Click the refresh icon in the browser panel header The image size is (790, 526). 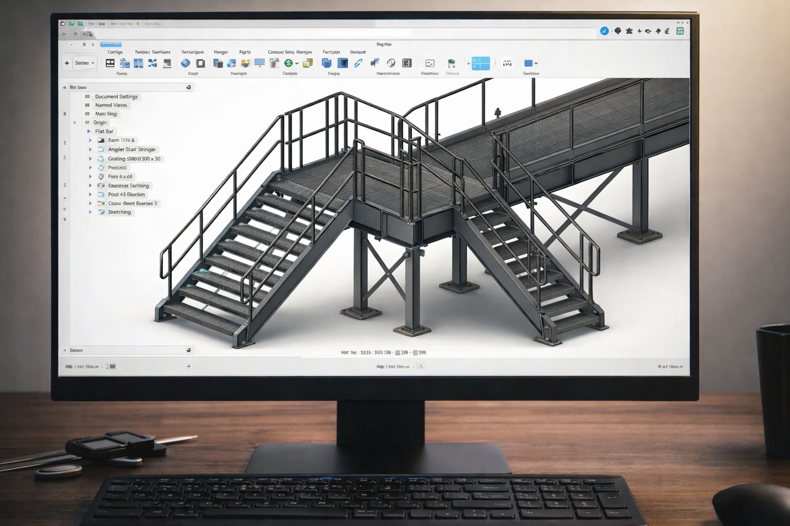pos(189,87)
